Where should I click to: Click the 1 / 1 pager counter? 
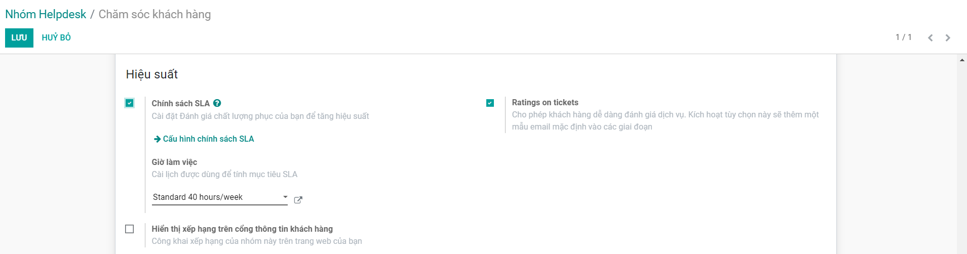903,37
